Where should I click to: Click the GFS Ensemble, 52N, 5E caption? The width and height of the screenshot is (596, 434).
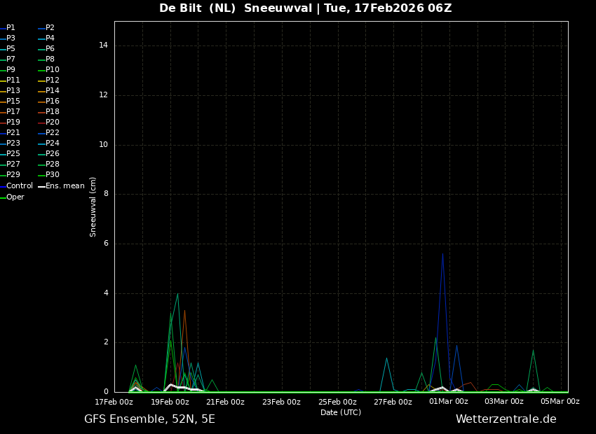click(x=149, y=419)
